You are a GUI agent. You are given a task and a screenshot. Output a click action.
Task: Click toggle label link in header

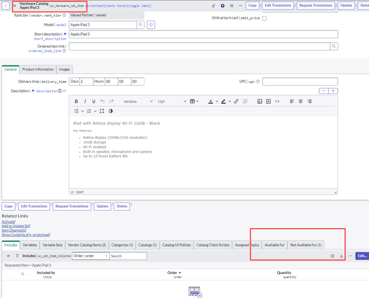(139, 6)
